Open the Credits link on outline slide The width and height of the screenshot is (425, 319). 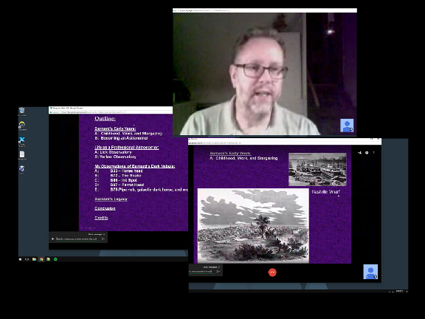click(101, 218)
